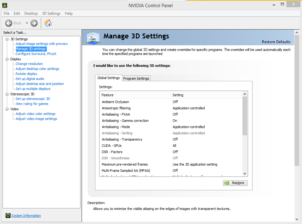The width and height of the screenshot is (302, 224).
Task: Open Set up digital audio
Action: pyautogui.click(x=30, y=79)
